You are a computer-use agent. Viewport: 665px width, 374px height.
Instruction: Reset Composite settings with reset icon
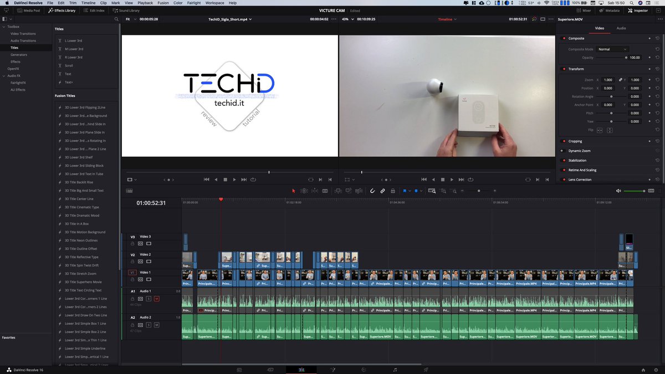657,38
